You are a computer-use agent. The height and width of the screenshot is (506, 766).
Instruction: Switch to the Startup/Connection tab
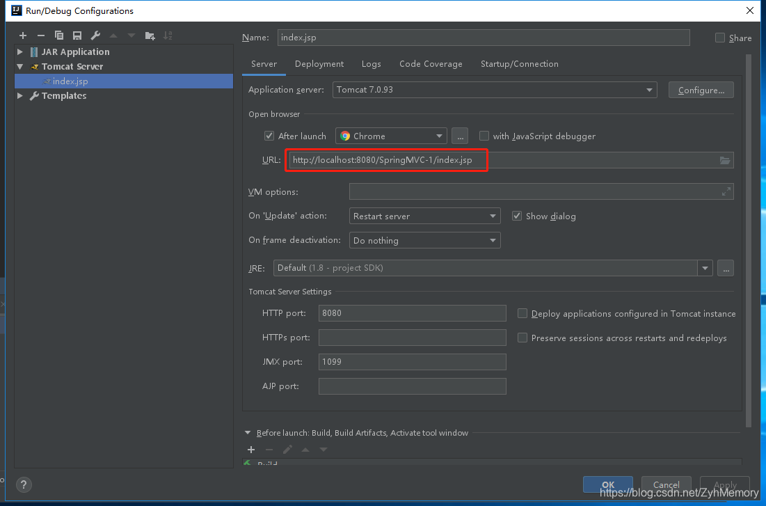click(519, 64)
